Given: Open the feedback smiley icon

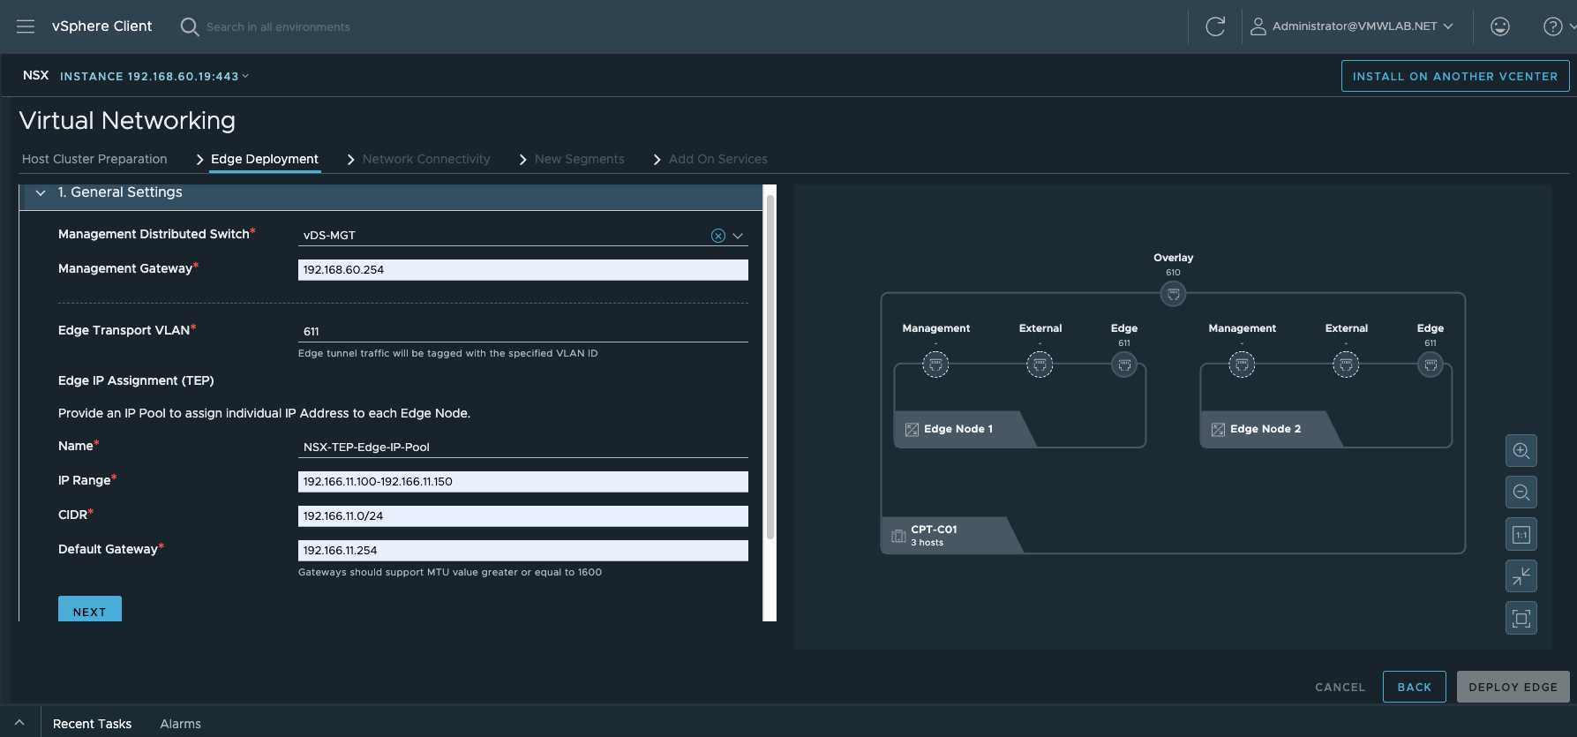Looking at the screenshot, I should coord(1500,26).
